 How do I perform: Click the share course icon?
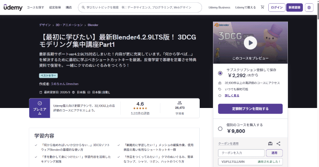point(278,144)
